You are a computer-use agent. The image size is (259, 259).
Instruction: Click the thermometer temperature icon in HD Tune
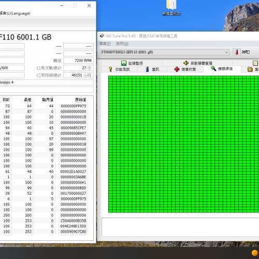[237, 52]
